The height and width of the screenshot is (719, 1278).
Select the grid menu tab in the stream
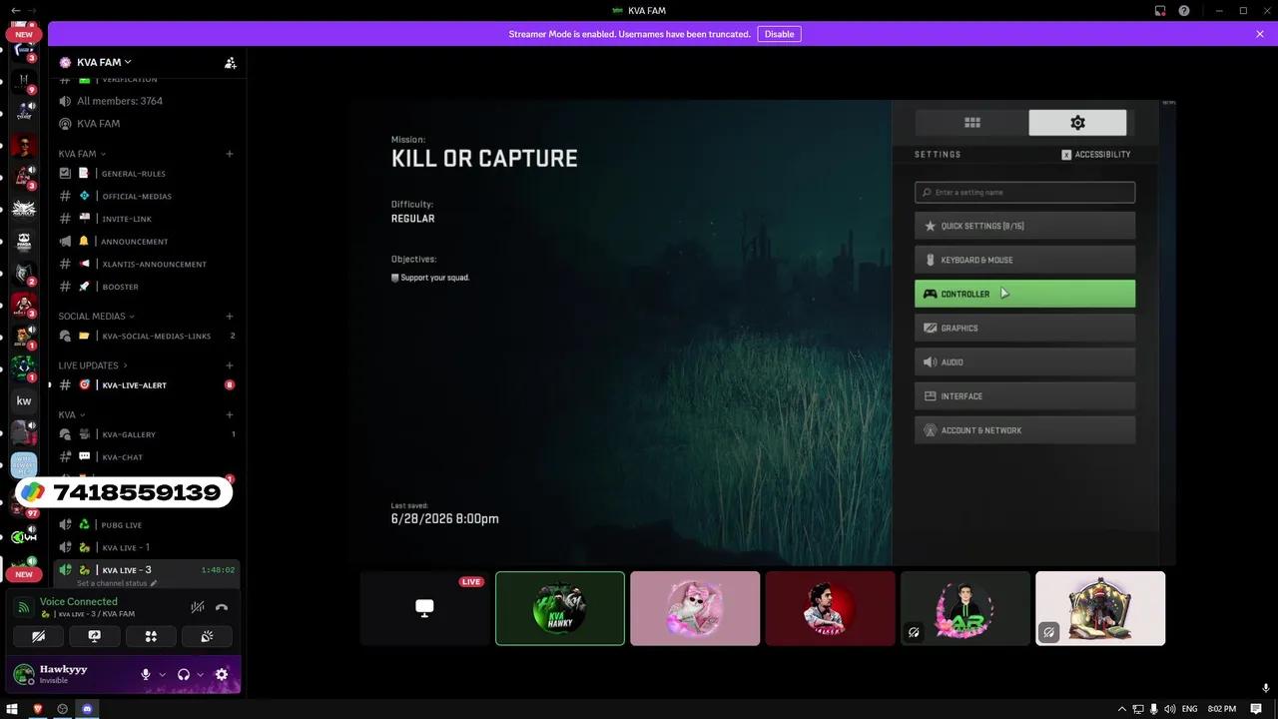click(971, 123)
